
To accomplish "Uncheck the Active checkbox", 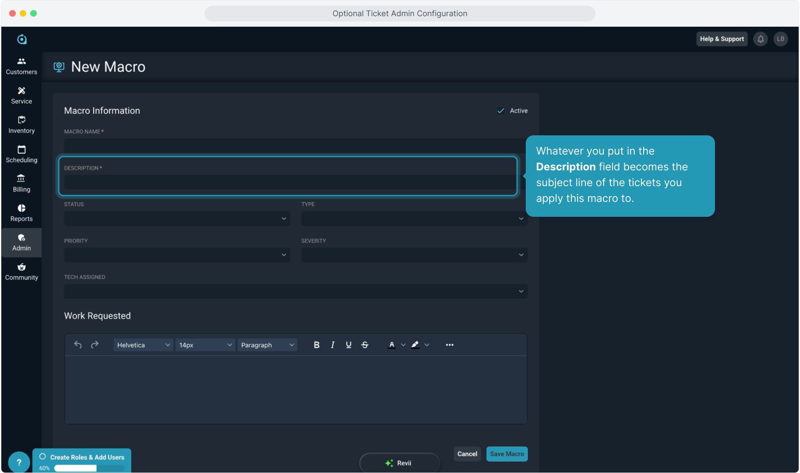I will (x=501, y=111).
